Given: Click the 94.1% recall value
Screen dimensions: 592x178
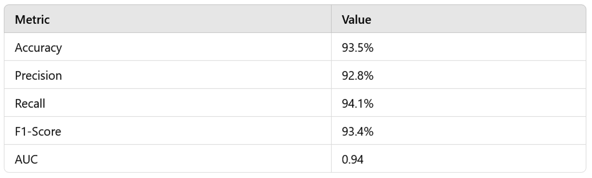Looking at the screenshot, I should [x=357, y=104].
